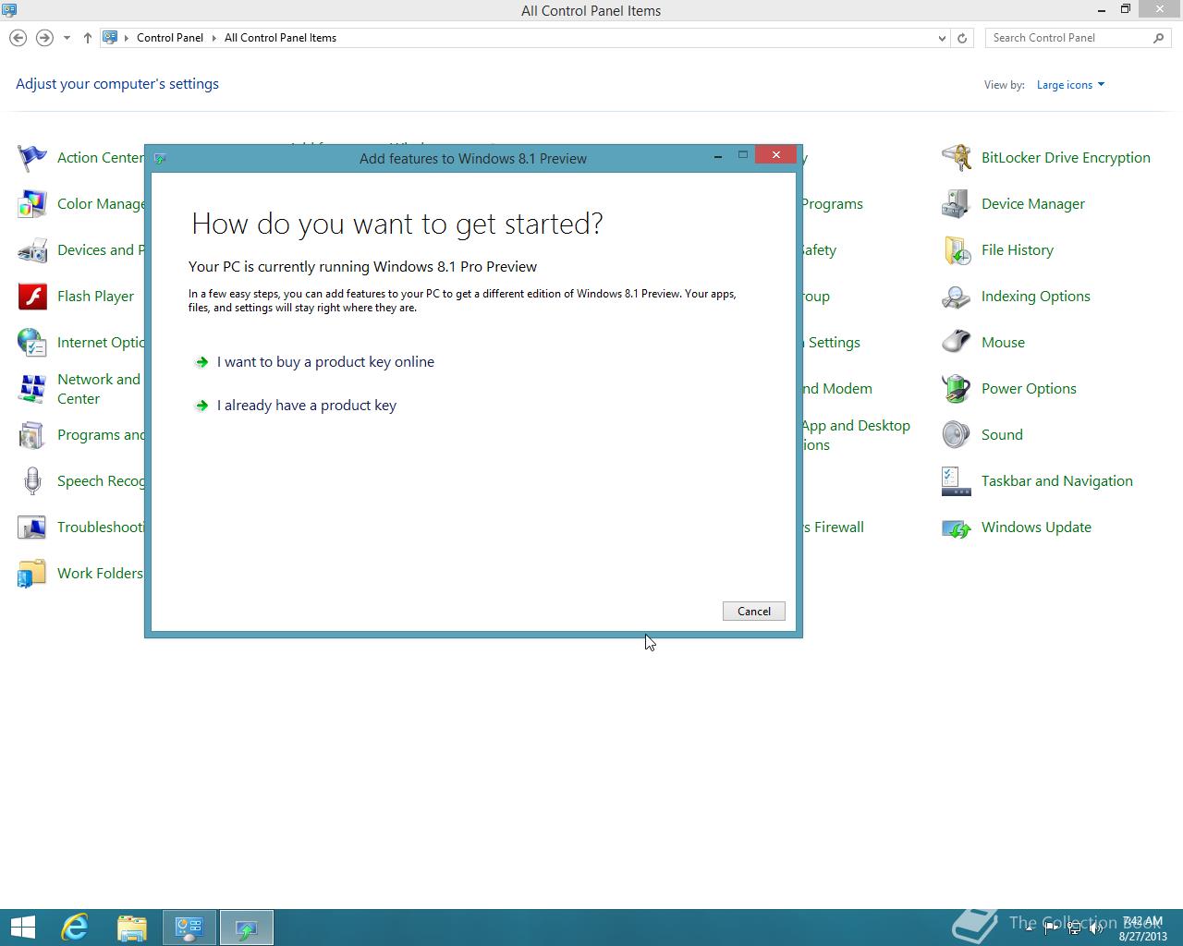Click the Control Panel breadcrumb
This screenshot has width=1183, height=946.
pyautogui.click(x=170, y=38)
